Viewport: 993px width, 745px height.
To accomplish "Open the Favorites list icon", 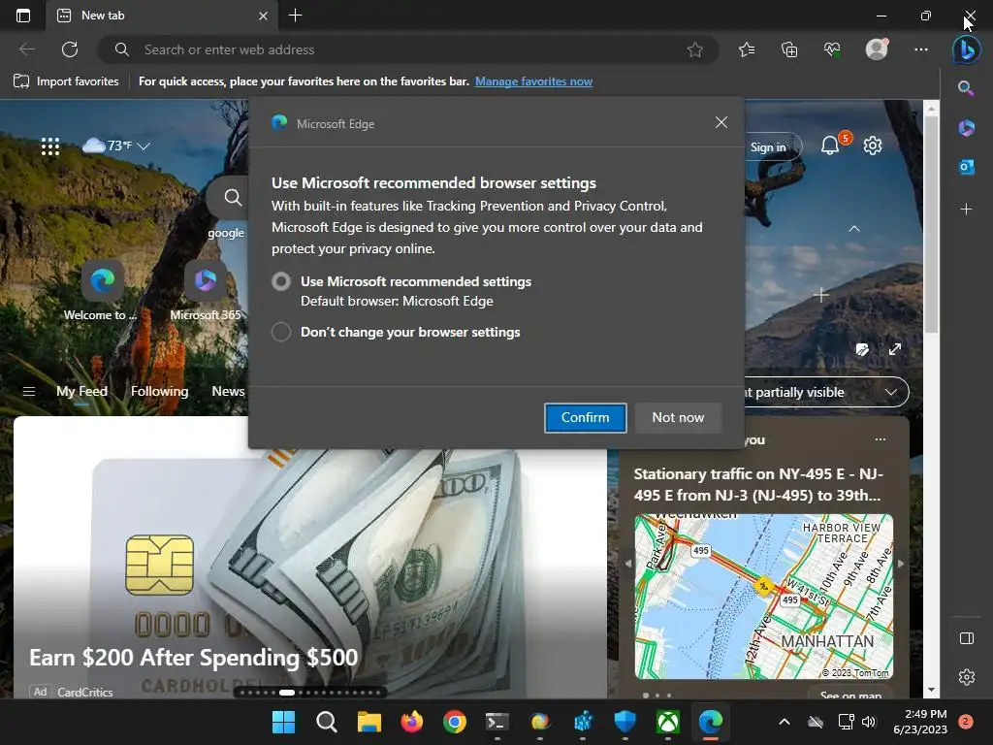I will [x=747, y=49].
